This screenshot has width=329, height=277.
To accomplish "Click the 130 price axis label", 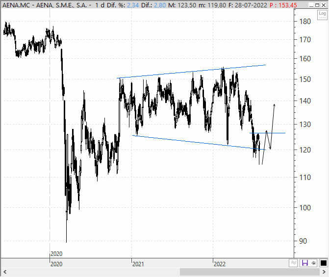I will click(305, 125).
